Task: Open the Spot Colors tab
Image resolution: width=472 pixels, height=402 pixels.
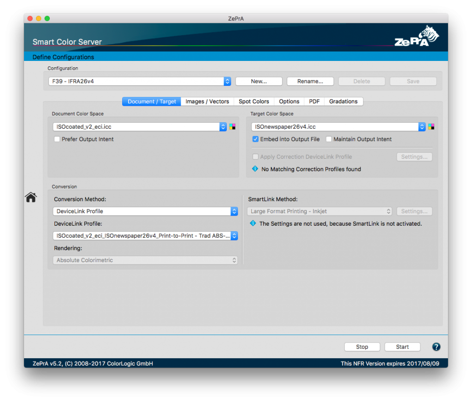Action: click(x=254, y=102)
